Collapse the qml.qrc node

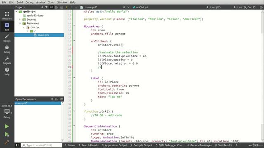point(24,27)
